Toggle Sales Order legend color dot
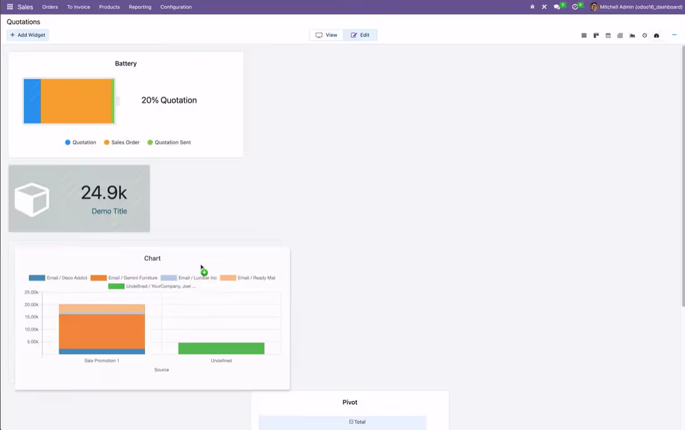Screen dimensions: 685x430 click(x=106, y=142)
